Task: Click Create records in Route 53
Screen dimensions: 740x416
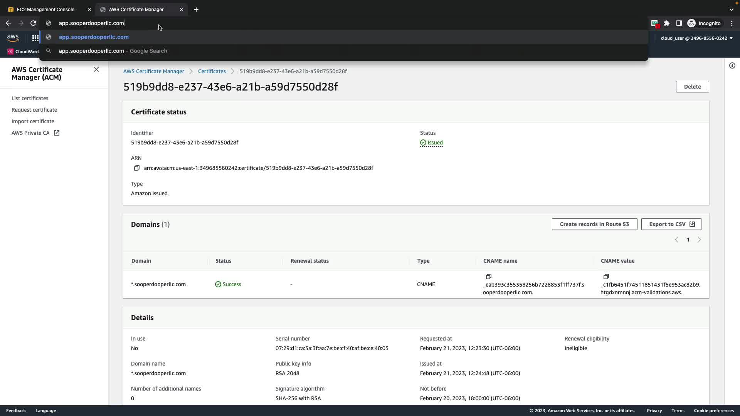Action: click(x=594, y=224)
